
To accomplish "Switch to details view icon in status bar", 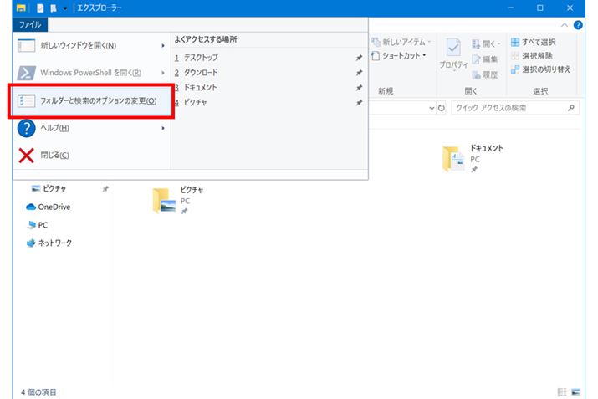I will click(x=562, y=392).
